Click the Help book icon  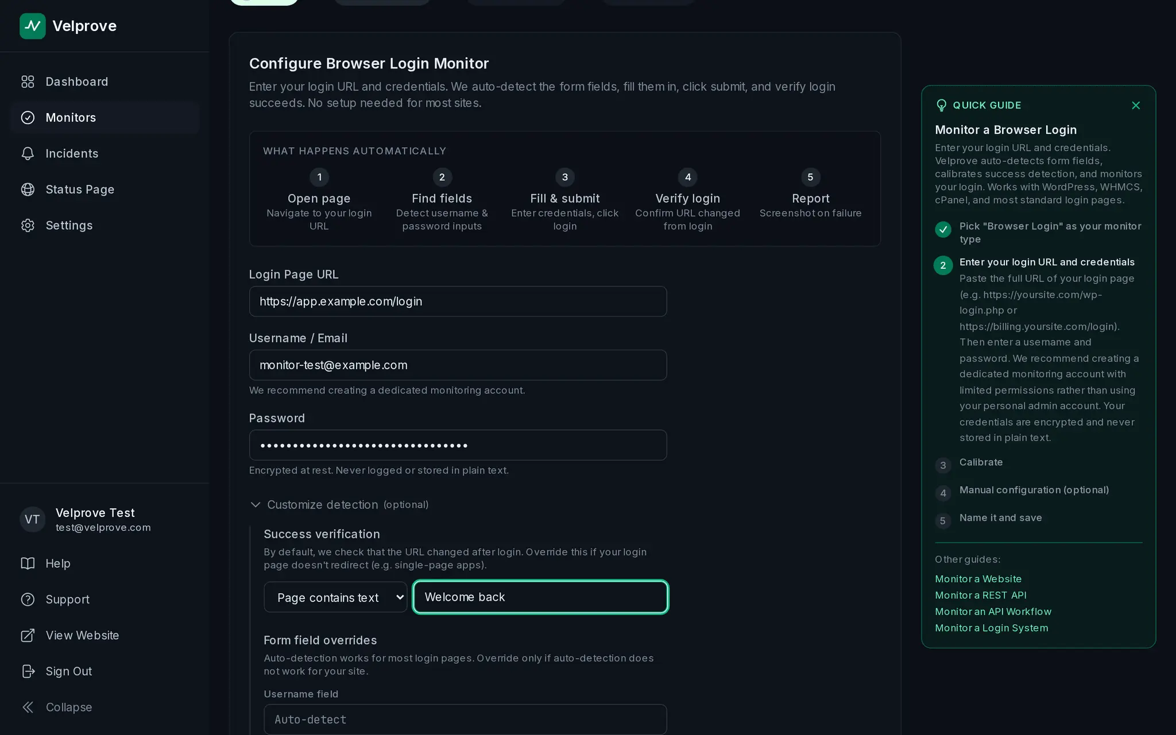pyautogui.click(x=28, y=563)
